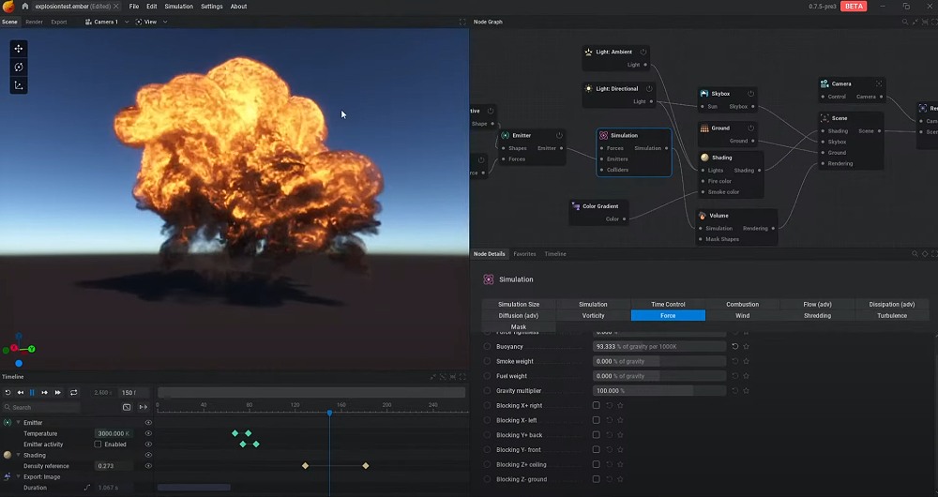Step back one frame in timeline

tap(21, 392)
